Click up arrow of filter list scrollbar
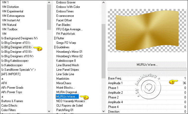 [104, 2]
